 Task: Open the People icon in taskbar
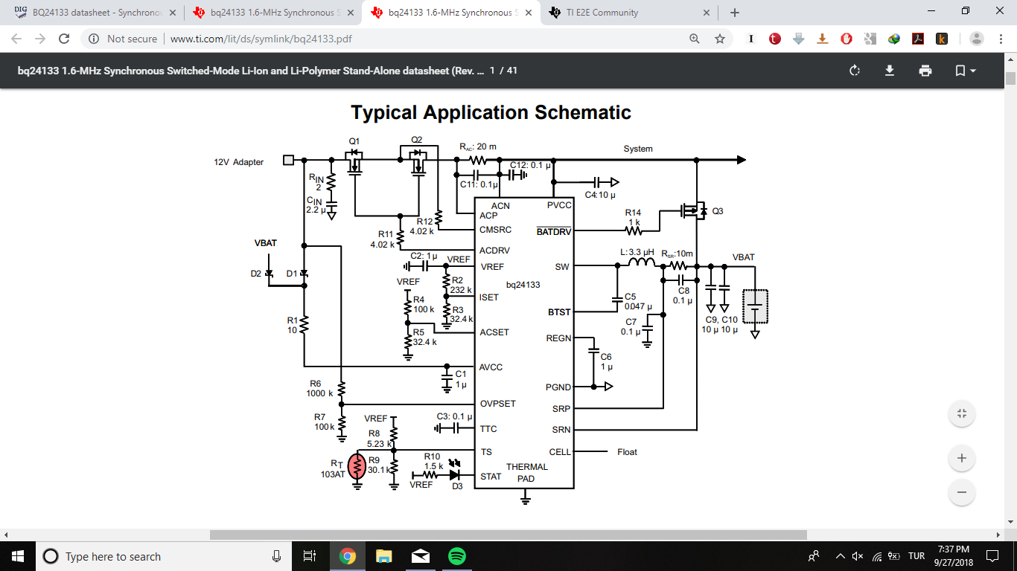pos(814,556)
